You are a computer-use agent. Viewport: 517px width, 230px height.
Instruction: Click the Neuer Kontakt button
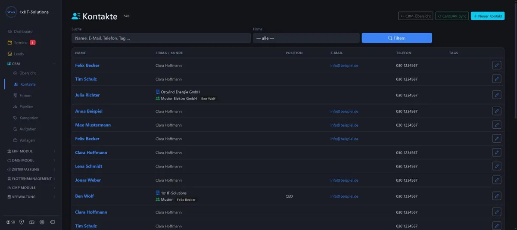click(x=488, y=16)
